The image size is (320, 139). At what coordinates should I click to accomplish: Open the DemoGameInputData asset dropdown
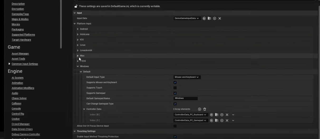click(187, 18)
